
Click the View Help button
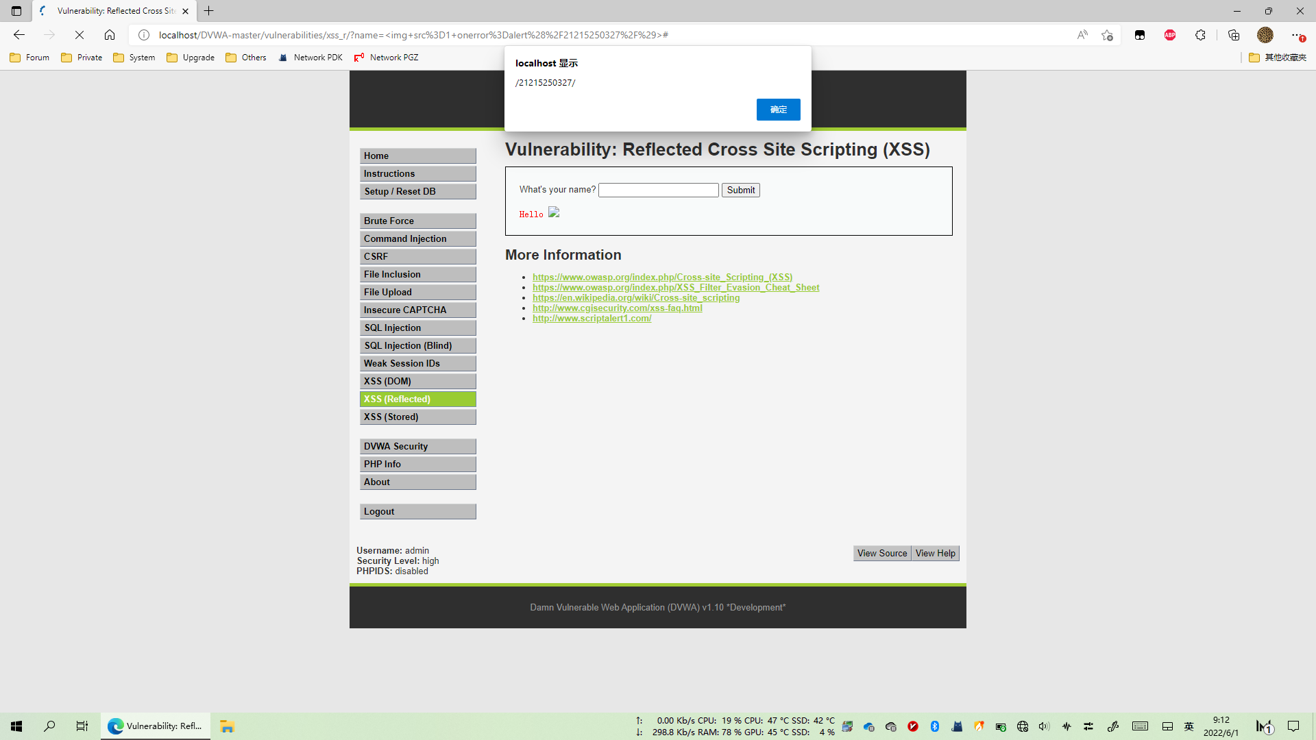(x=935, y=554)
